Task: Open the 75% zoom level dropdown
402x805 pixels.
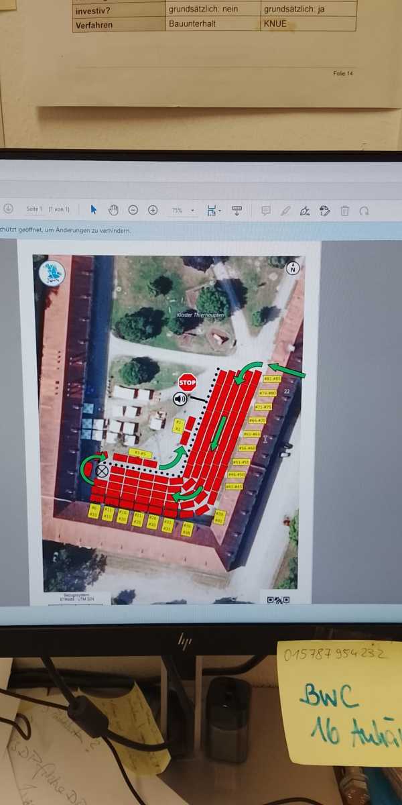Action: [x=182, y=211]
